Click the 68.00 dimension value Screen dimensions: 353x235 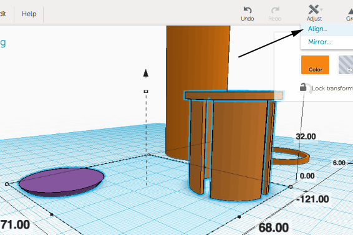(x=274, y=228)
